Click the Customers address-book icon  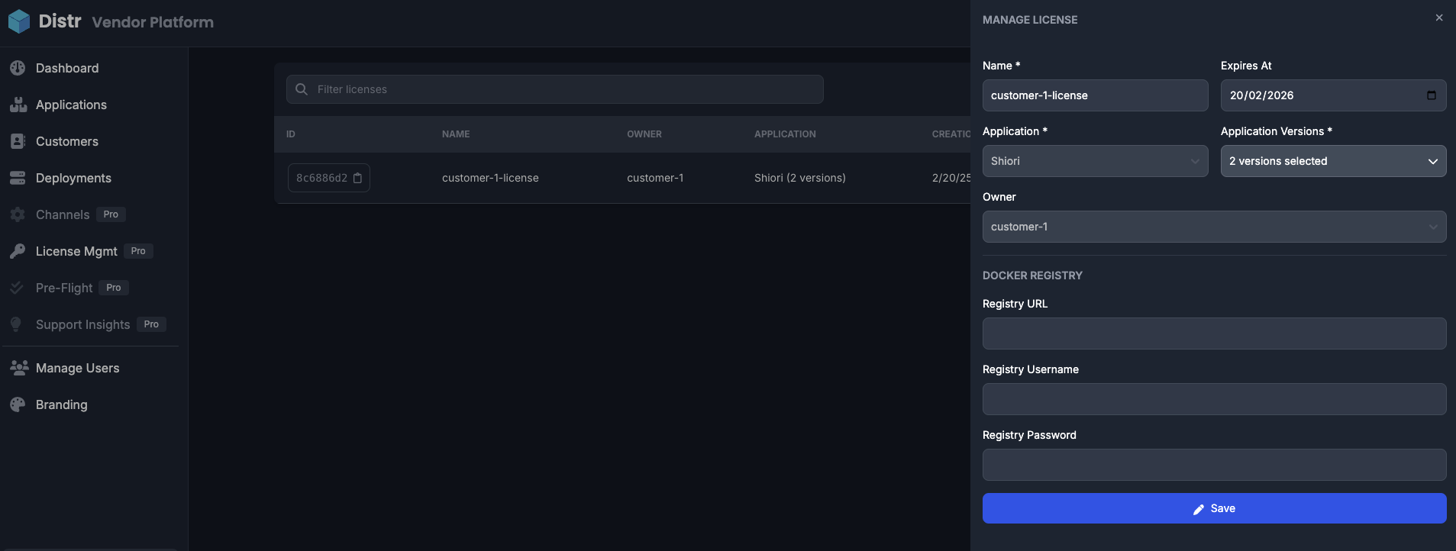pos(18,141)
